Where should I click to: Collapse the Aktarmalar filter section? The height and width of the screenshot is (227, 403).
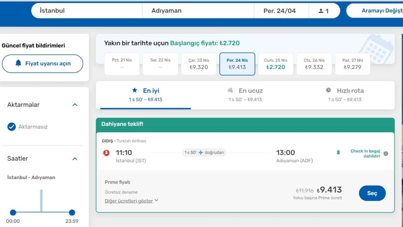pyautogui.click(x=75, y=105)
